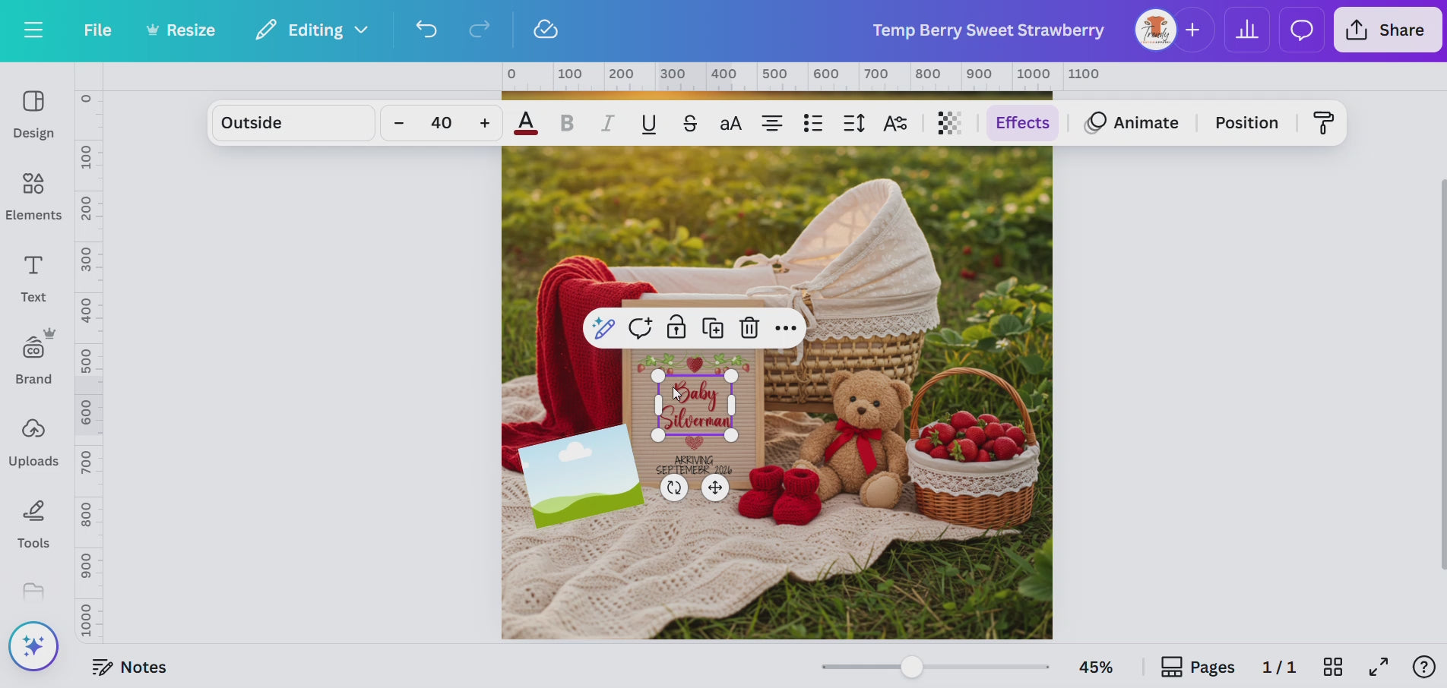Show the Pages panel
Viewport: 1447px width, 688px height.
pyautogui.click(x=1198, y=667)
